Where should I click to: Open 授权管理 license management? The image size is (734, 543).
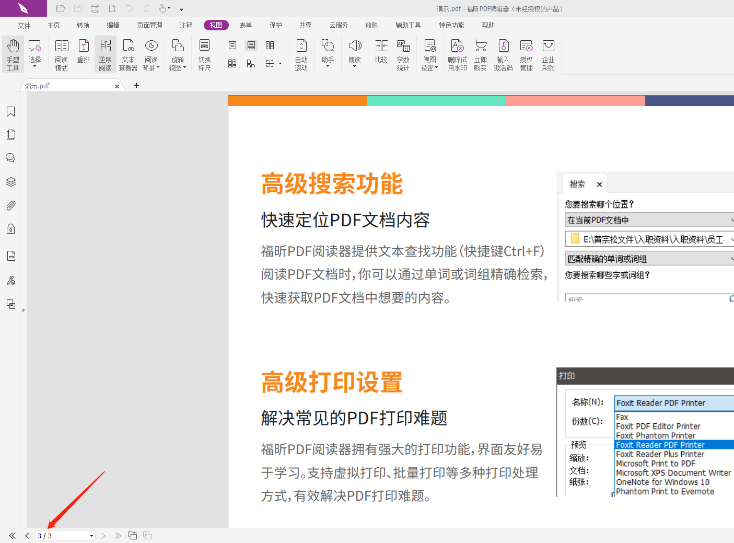tap(527, 54)
